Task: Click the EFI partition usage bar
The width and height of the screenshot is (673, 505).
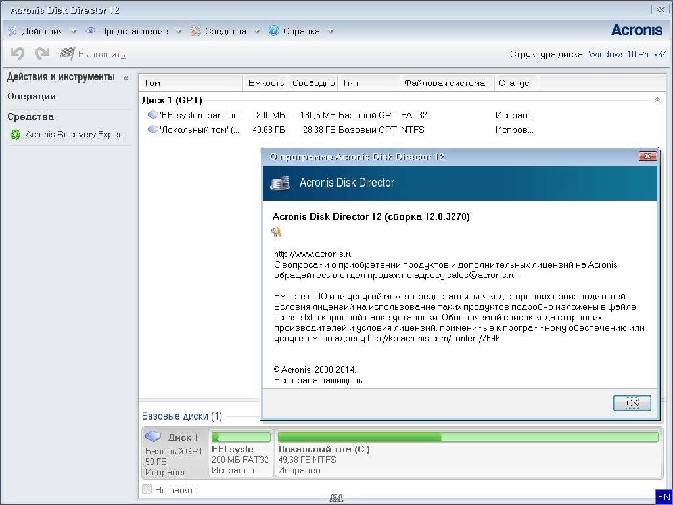Action: tap(241, 437)
